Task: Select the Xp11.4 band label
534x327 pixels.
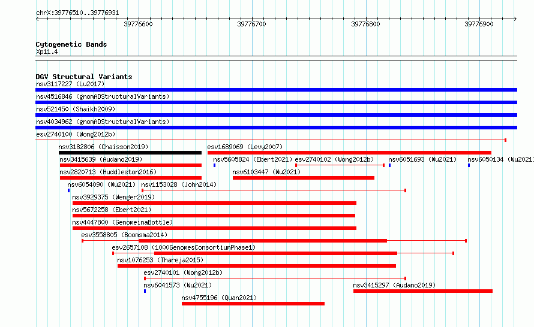Action: [x=47, y=52]
